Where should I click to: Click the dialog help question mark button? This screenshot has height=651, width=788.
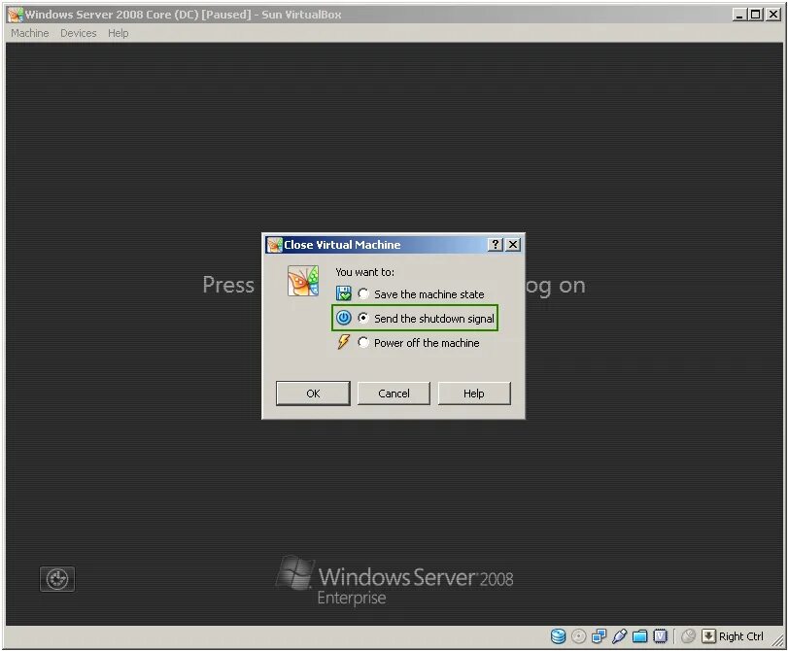click(x=495, y=244)
